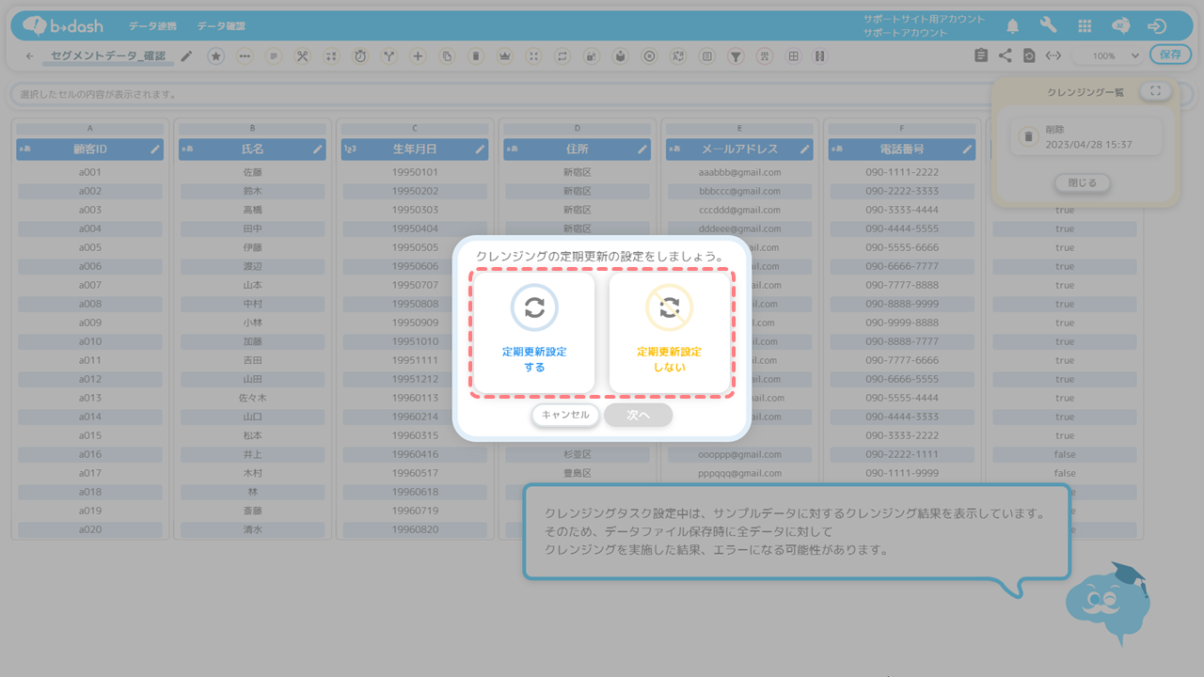The width and height of the screenshot is (1204, 677).
Task: Open the three-dots more options toolbar icon
Action: pyautogui.click(x=245, y=56)
